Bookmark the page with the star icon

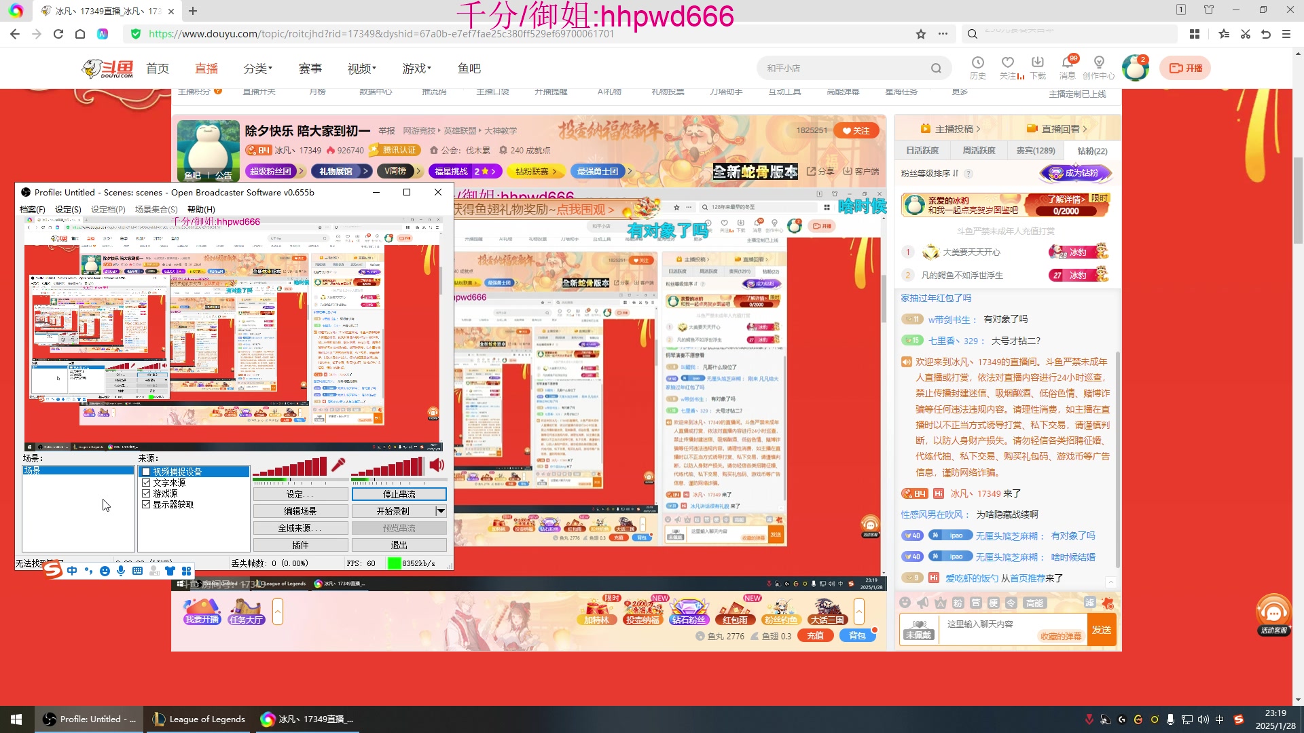tap(921, 34)
